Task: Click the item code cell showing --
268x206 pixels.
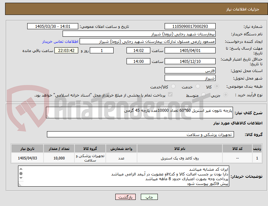Action: pos(237,158)
